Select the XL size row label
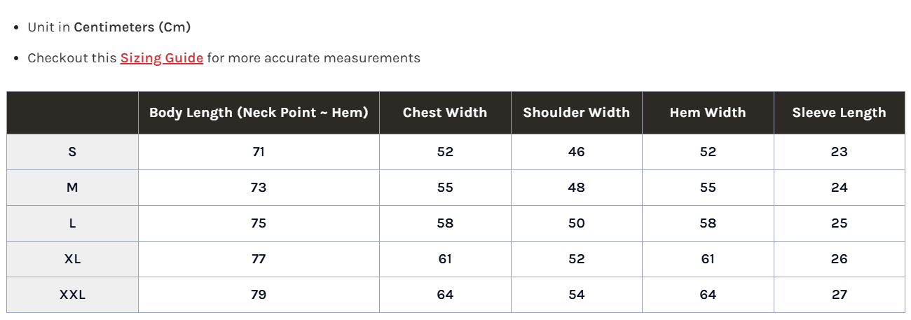911x320 pixels. (72, 259)
